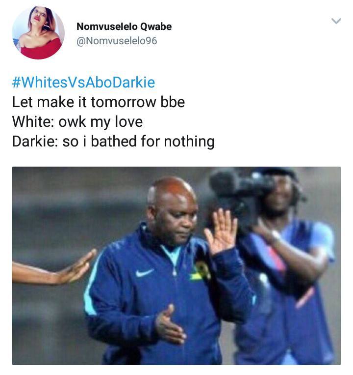Click the outstretched arm at the photo's edge

[x=54, y=269]
